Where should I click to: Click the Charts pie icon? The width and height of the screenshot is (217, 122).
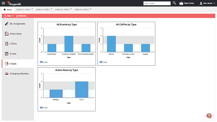point(7,64)
